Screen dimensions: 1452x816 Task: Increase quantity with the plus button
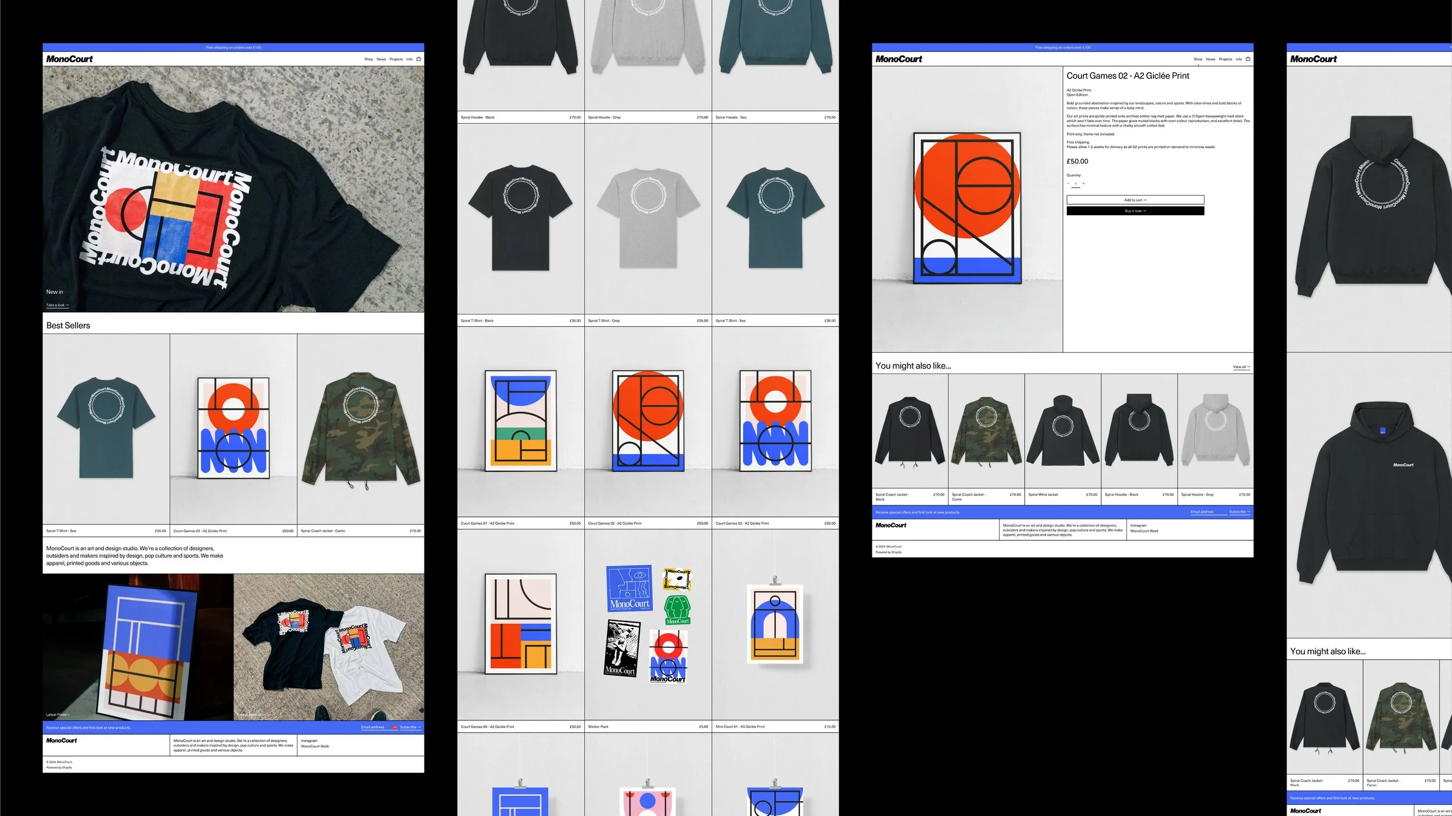point(1083,183)
